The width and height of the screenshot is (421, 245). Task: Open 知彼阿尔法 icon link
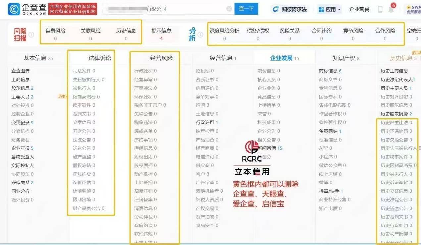(289, 9)
